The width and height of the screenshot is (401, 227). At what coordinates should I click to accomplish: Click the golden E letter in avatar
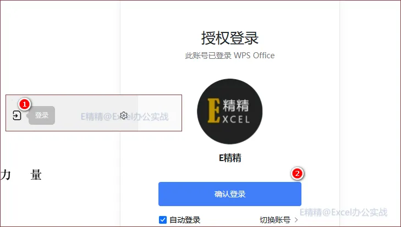[213, 110]
